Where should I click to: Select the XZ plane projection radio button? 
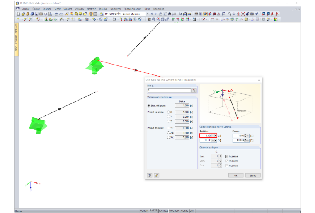pos(169,133)
